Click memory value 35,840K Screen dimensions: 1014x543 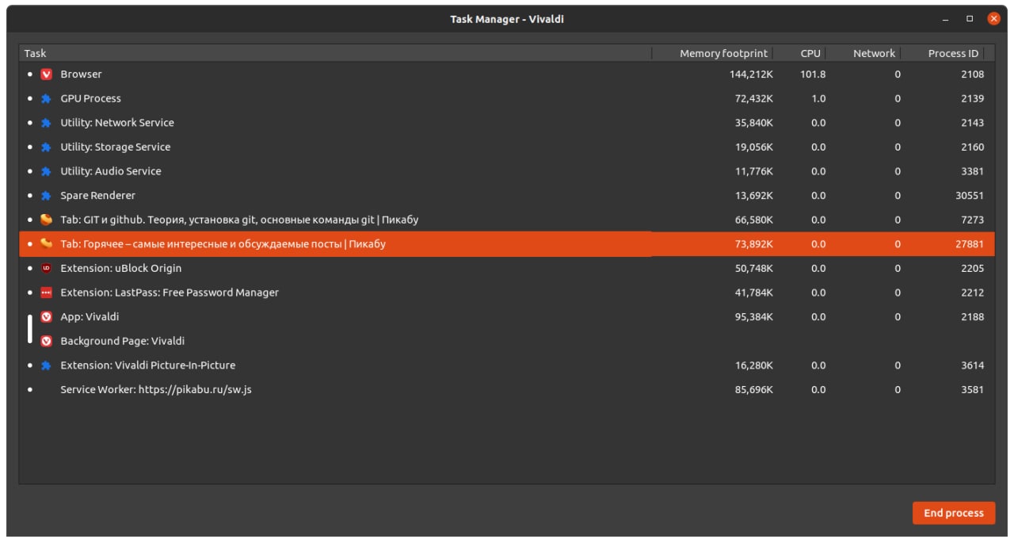[754, 123]
